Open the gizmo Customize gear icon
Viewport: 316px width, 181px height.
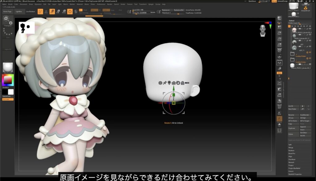pos(160,83)
